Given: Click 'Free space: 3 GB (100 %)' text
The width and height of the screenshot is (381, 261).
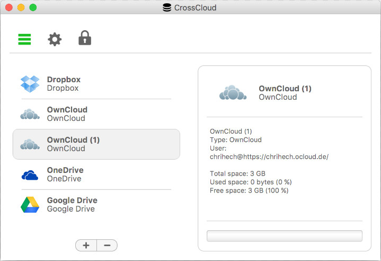Looking at the screenshot, I should pyautogui.click(x=249, y=190).
